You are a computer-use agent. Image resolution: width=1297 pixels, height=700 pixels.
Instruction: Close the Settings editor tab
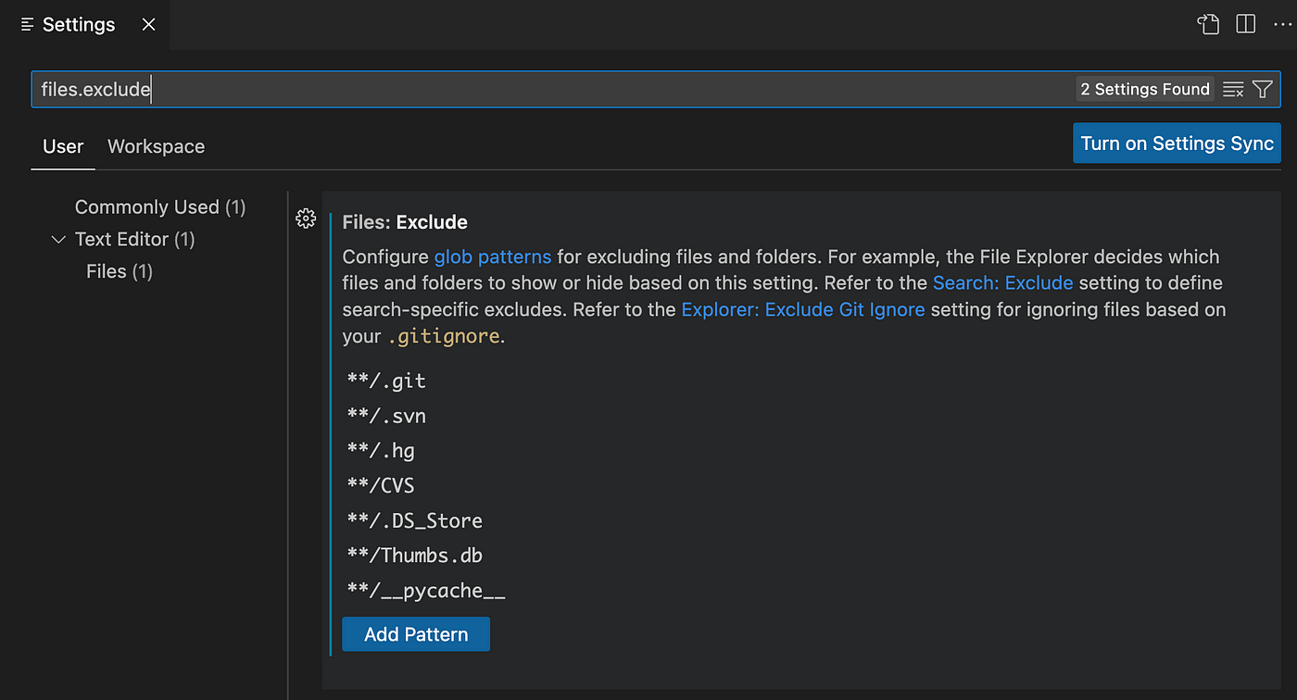(148, 25)
